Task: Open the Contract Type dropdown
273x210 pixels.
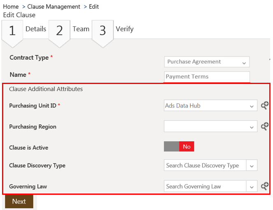Action: (206, 62)
